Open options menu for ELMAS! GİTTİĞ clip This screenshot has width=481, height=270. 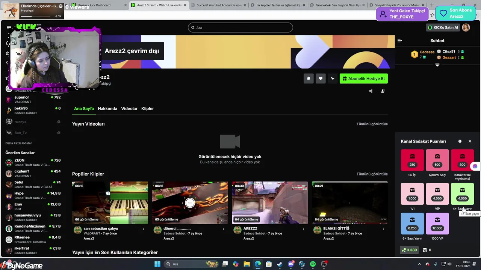[383, 229]
